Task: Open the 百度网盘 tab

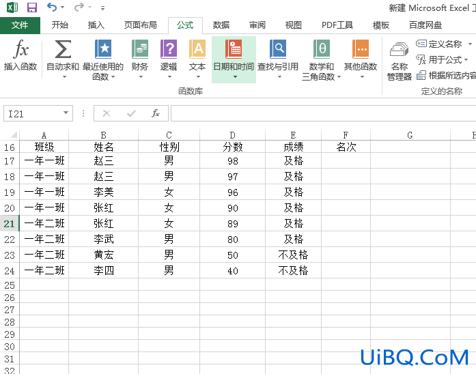Action: [425, 25]
